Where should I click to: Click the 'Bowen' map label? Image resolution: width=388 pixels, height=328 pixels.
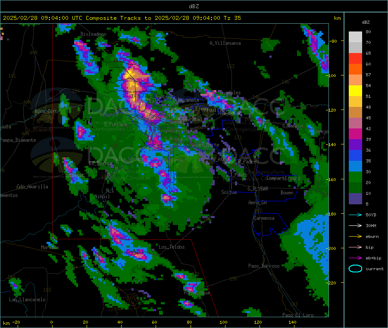pyautogui.click(x=287, y=193)
